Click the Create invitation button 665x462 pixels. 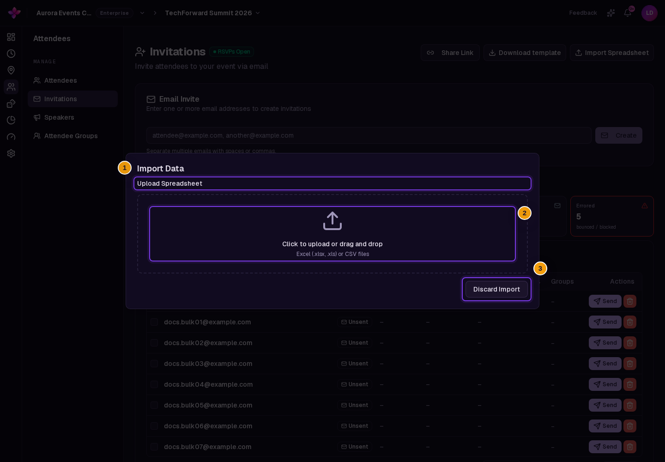click(619, 135)
